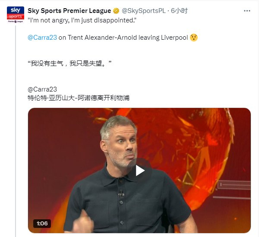This screenshot has width=262, height=237.
Task: Click the gray @Carra23 in the translation
Action: (42, 89)
